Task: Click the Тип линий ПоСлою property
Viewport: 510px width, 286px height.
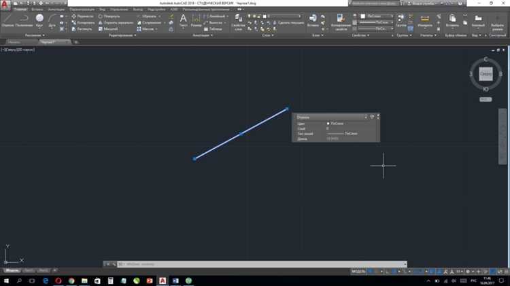Action: click(342, 134)
